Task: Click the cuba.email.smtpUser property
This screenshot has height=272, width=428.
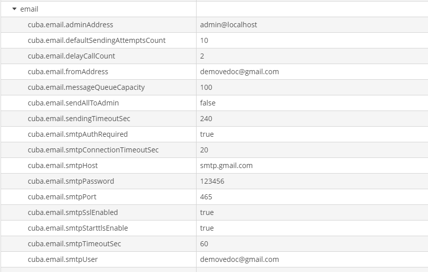Action: [63, 259]
